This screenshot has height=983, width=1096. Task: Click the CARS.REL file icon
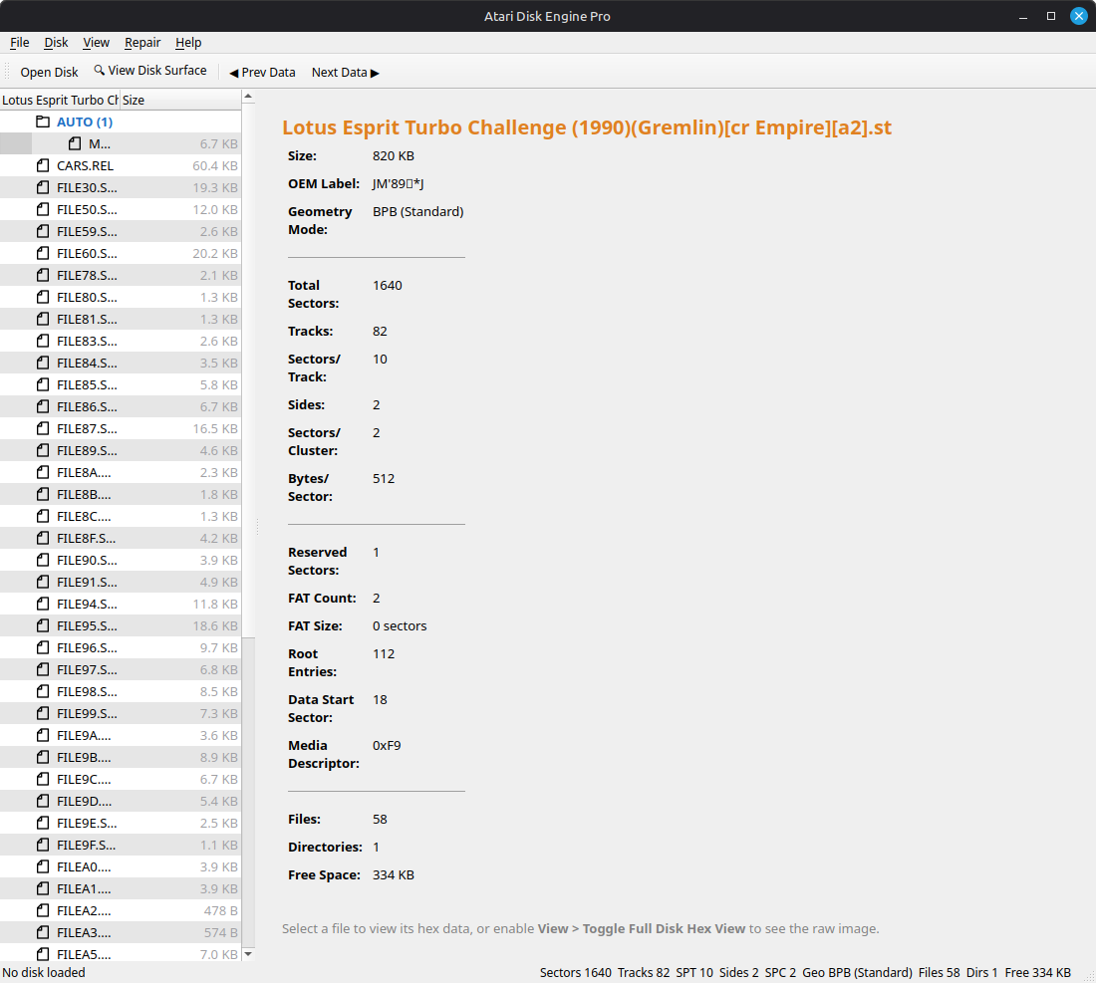[43, 165]
